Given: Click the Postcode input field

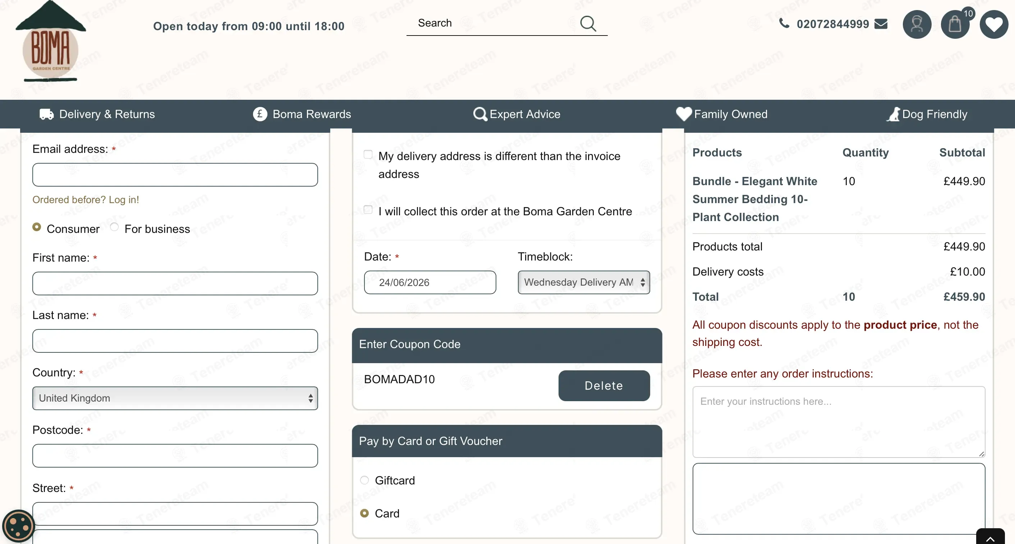Looking at the screenshot, I should [x=175, y=456].
